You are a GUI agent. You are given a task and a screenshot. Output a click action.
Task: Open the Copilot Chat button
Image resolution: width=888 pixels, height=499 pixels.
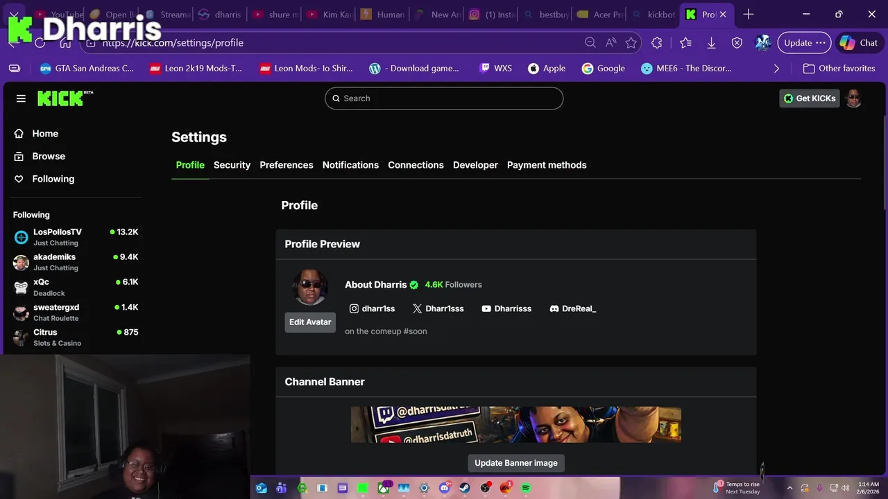859,43
